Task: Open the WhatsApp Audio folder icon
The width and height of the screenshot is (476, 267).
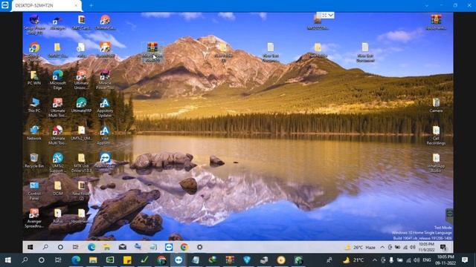Action: click(436, 163)
